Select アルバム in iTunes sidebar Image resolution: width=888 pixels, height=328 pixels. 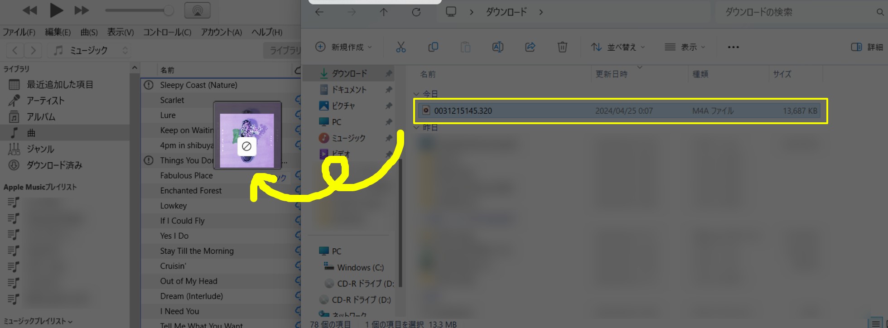point(41,117)
